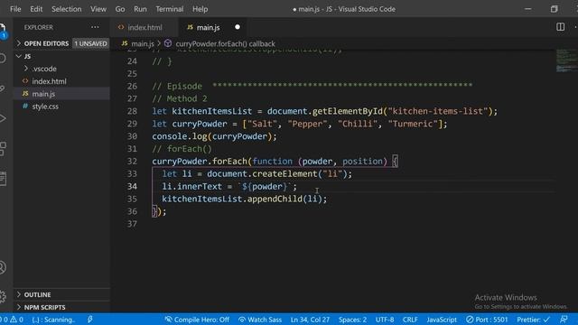Open the Go menu
Viewport: 578px width, 325px height.
pos(120,9)
